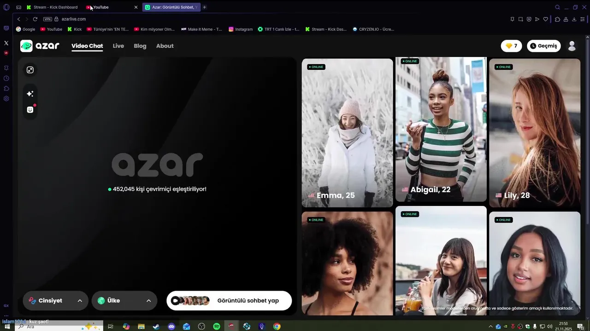
Task: Open the Kick bookmark
Action: pos(74,29)
